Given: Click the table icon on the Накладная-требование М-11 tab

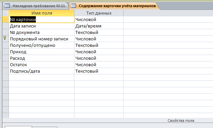Looking at the screenshot, I should click(x=7, y=5).
